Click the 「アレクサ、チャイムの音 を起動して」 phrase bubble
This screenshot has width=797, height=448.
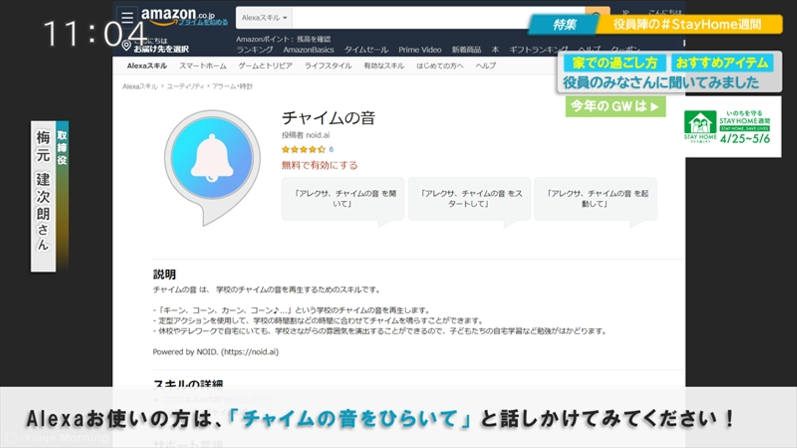596,199
